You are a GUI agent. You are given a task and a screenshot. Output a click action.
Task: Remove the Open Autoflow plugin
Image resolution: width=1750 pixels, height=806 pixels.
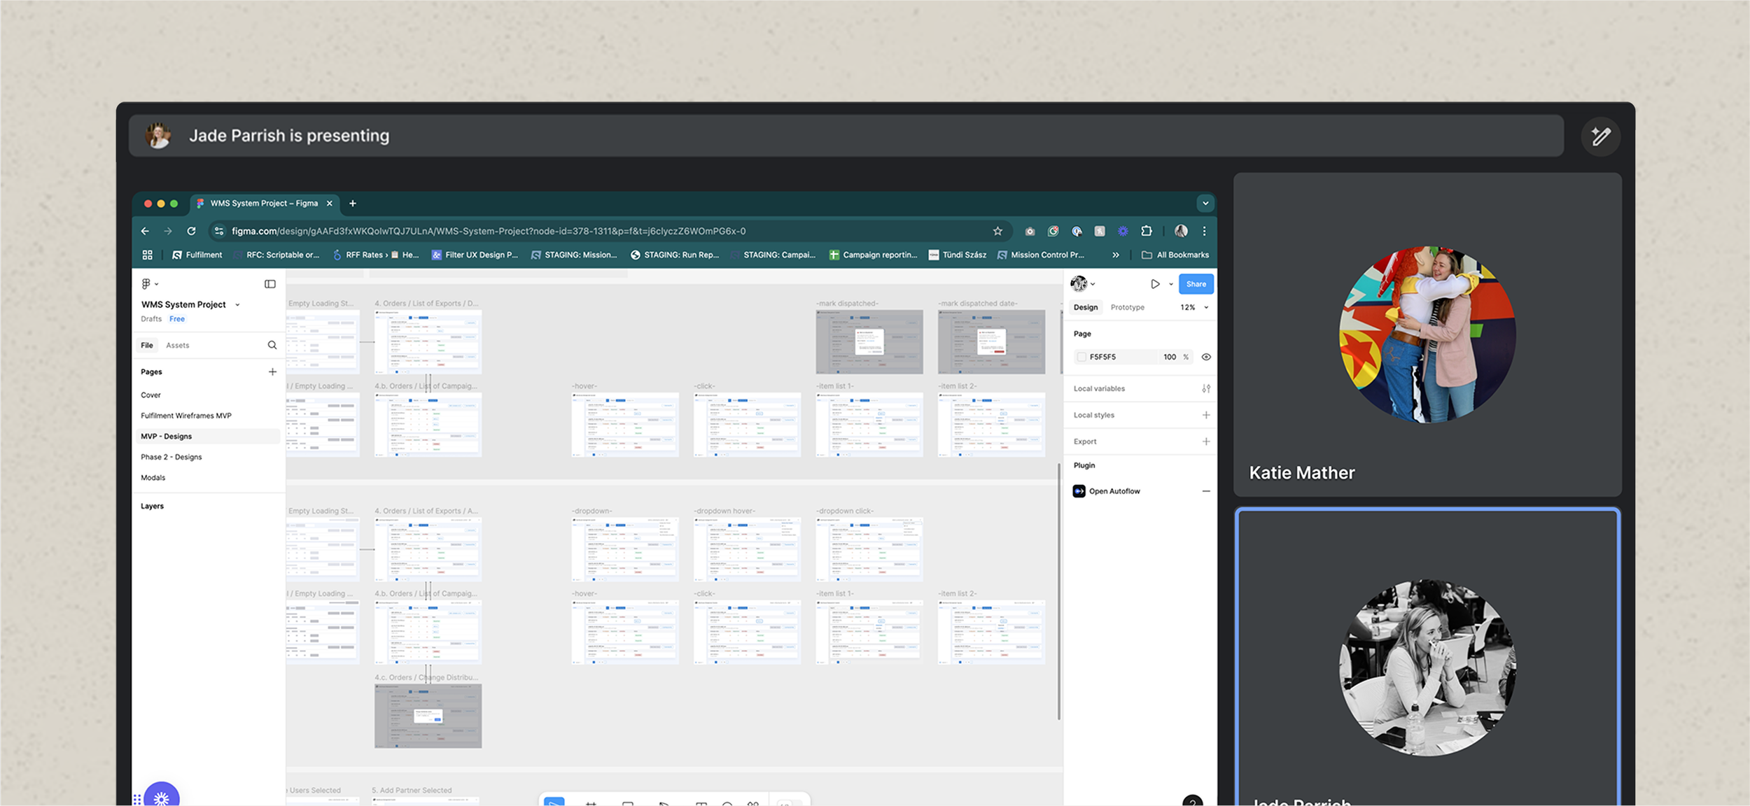[x=1206, y=491]
